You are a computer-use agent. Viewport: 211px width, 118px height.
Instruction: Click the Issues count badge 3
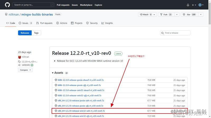point(31,23)
